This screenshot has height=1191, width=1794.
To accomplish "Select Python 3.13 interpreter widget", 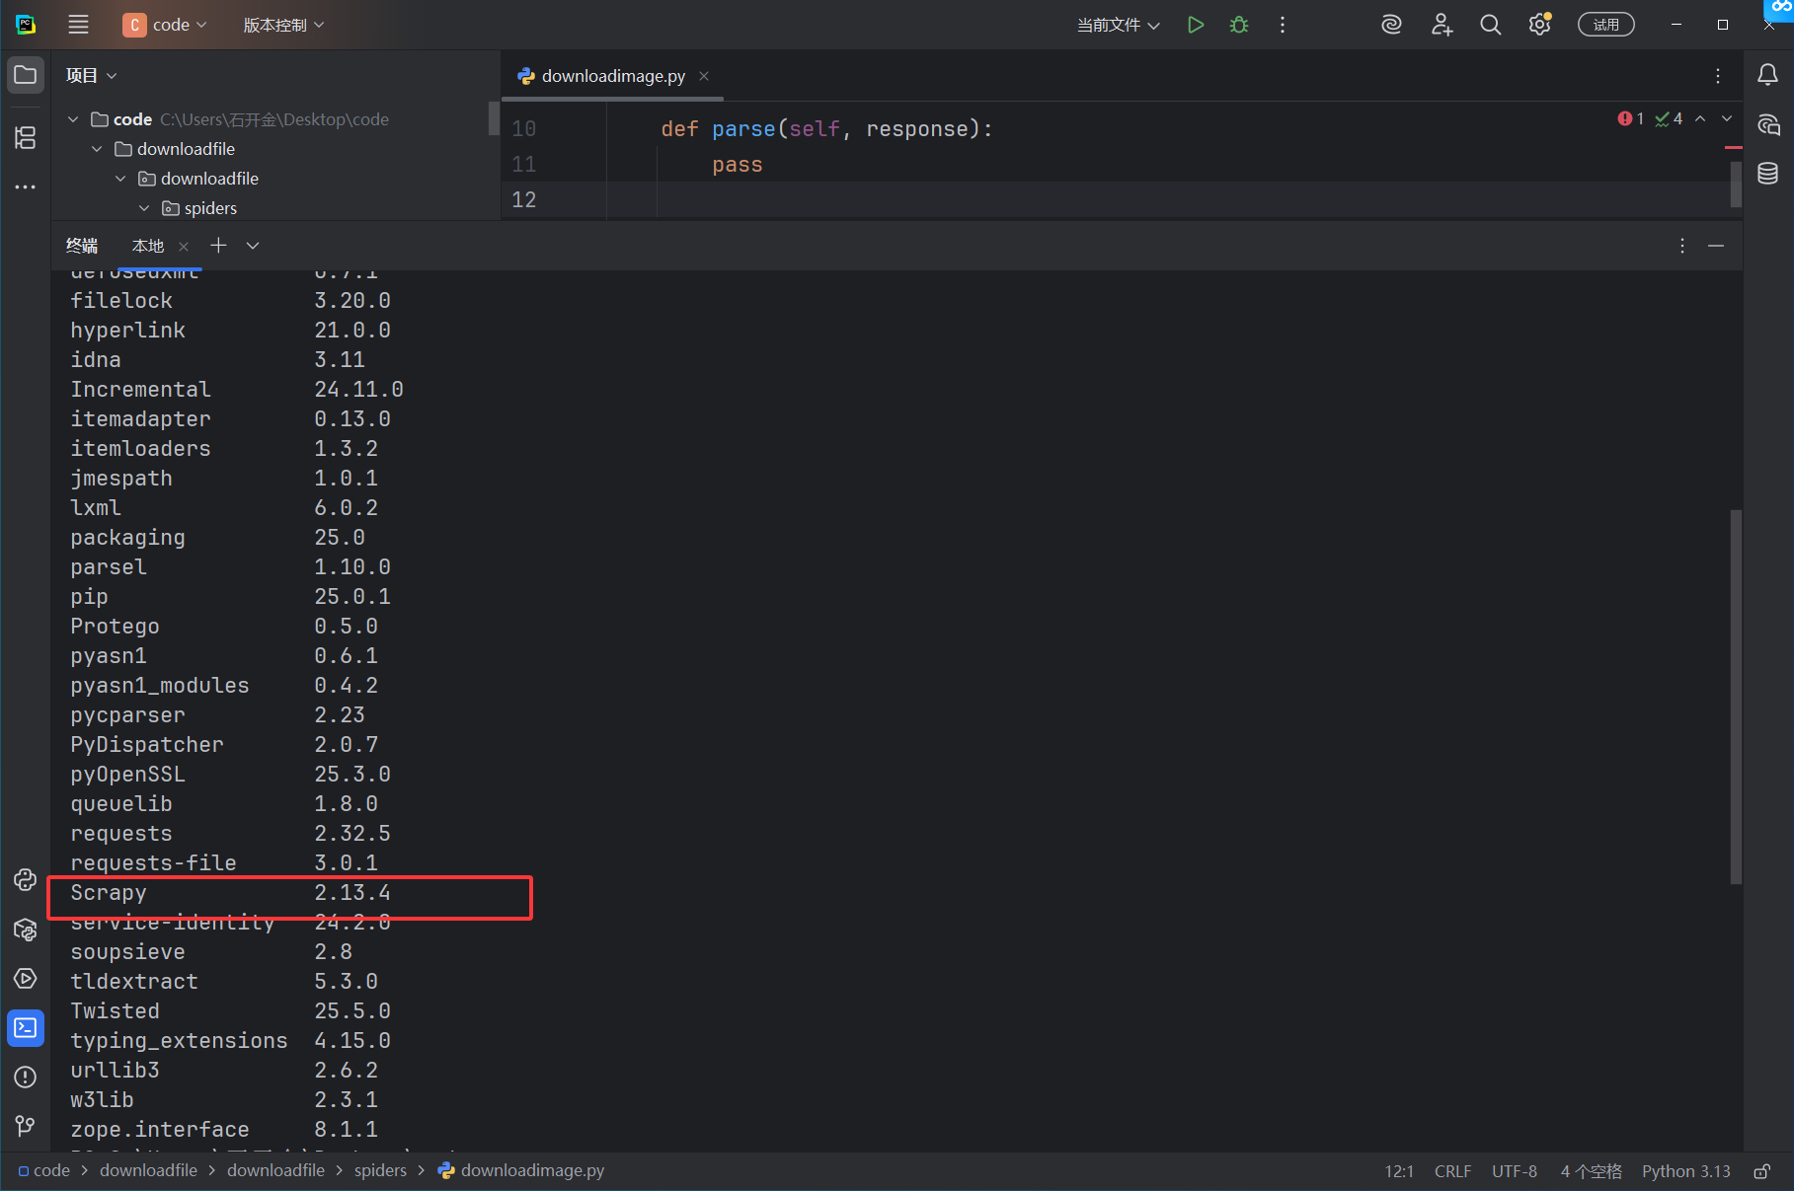I will click(x=1686, y=1171).
